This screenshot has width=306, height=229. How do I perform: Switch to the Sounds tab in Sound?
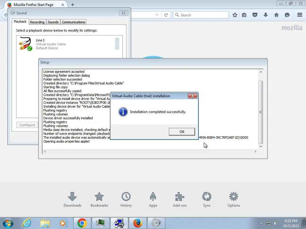tap(53, 22)
